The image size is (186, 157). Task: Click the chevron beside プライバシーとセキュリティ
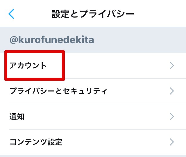tap(172, 91)
